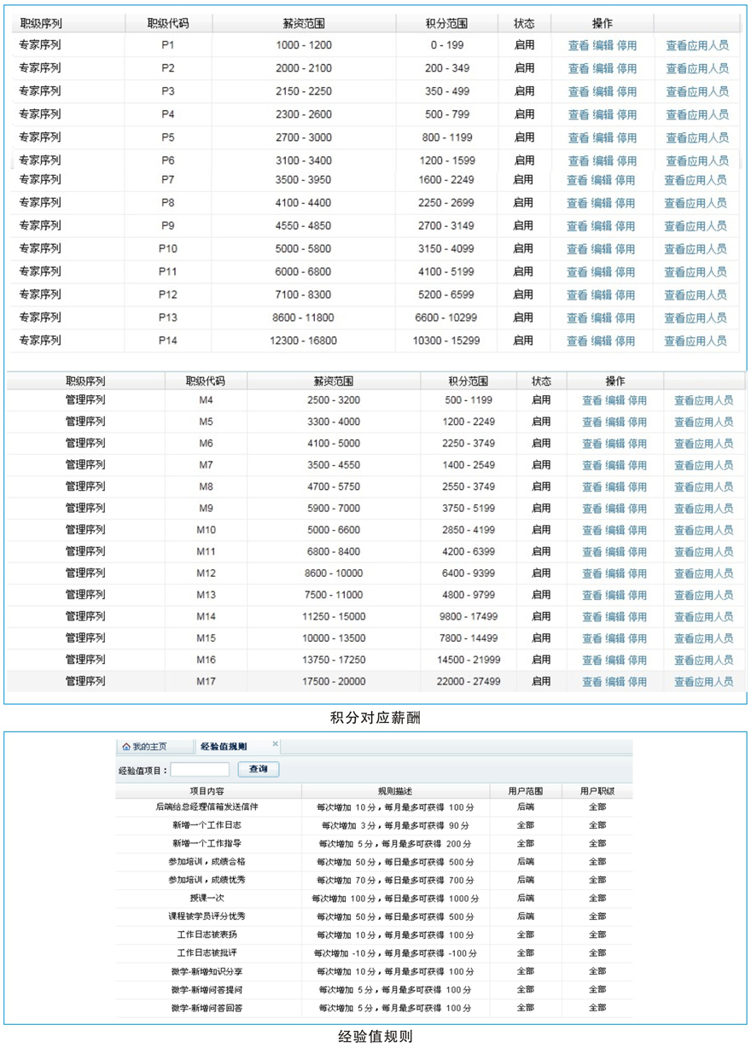Focus the 经验值项目 search input field
The width and height of the screenshot is (751, 1048).
(200, 769)
